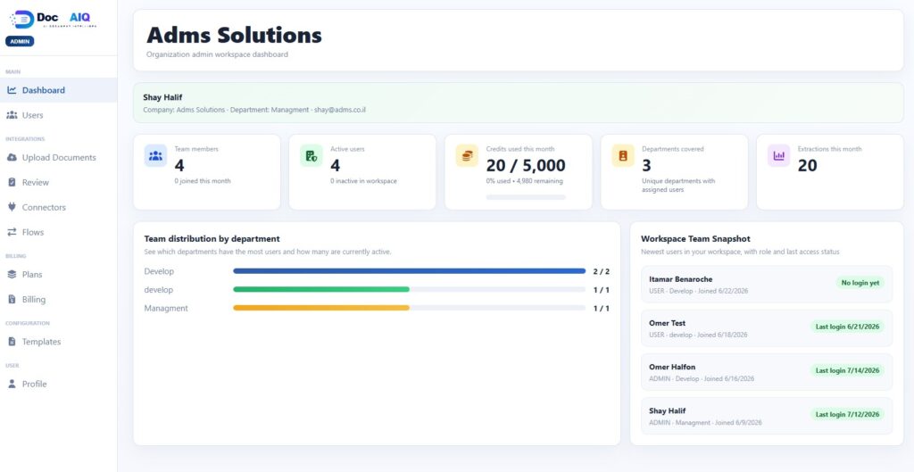The width and height of the screenshot is (914, 472).
Task: Click the Flows arrows icon
Action: point(12,232)
